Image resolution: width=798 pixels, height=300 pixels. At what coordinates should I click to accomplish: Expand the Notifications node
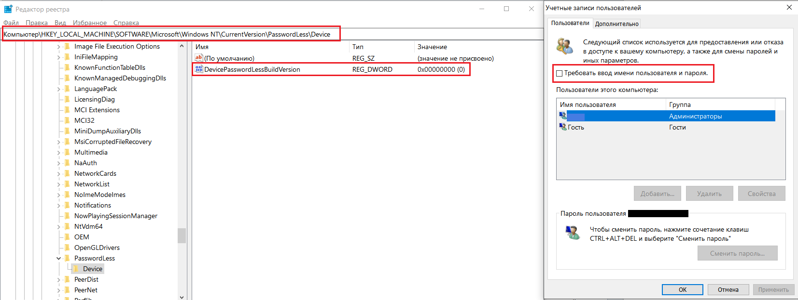point(59,205)
